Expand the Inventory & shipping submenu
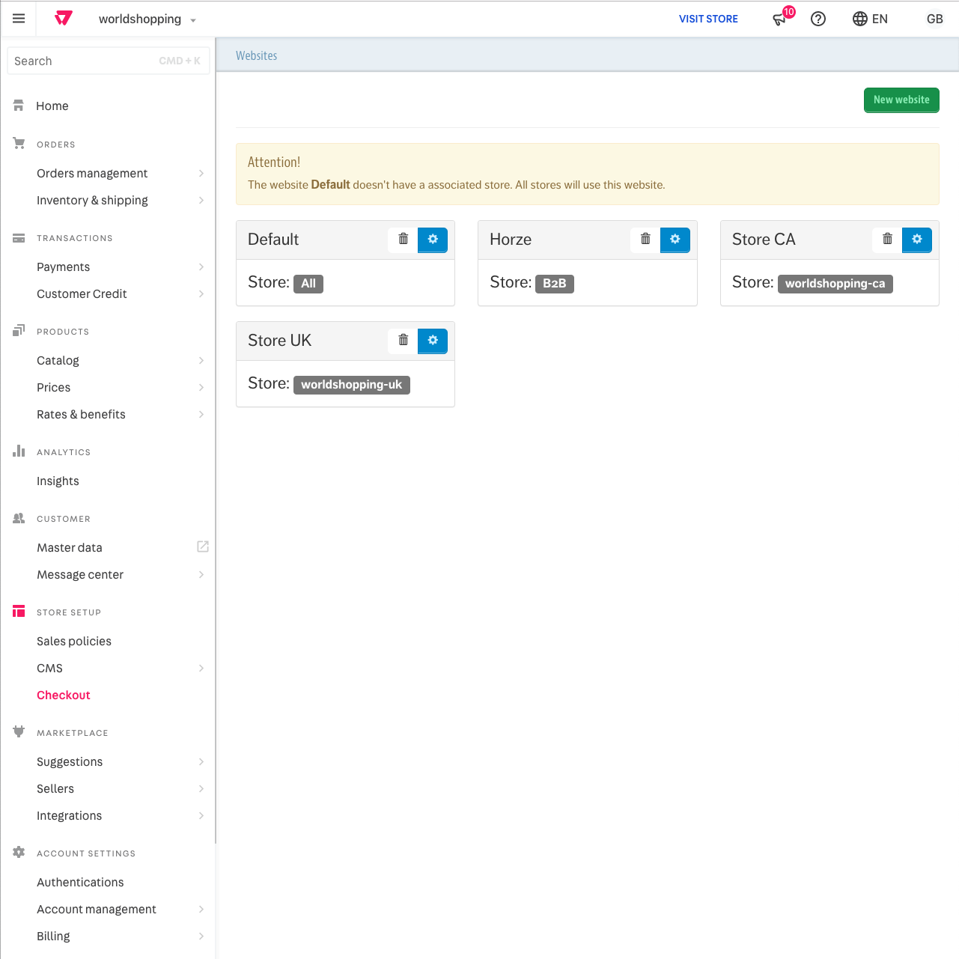This screenshot has height=959, width=959. click(201, 200)
